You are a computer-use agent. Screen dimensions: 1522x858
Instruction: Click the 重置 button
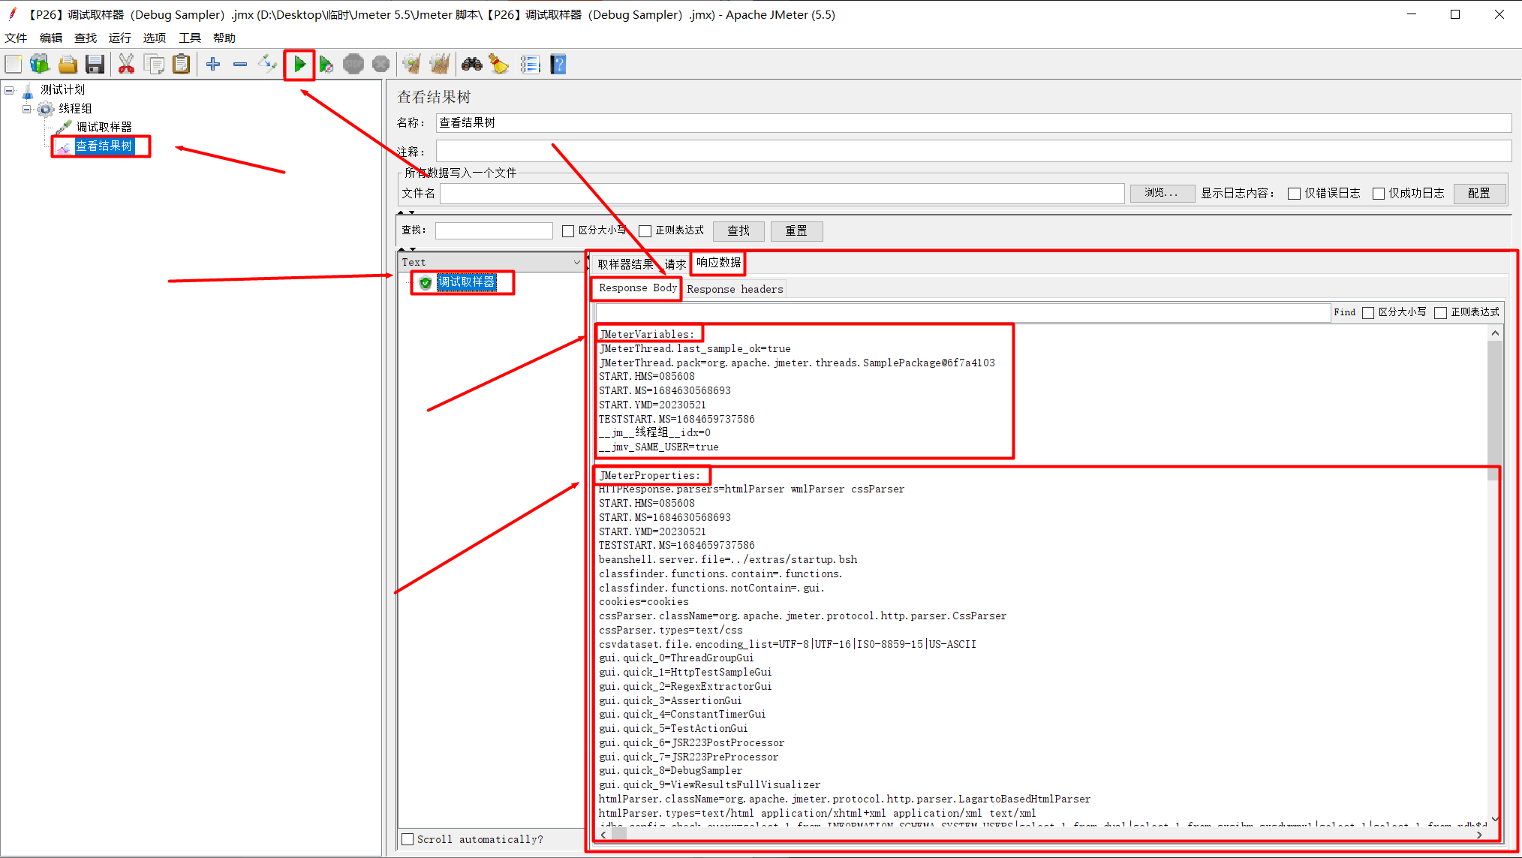[x=796, y=231]
